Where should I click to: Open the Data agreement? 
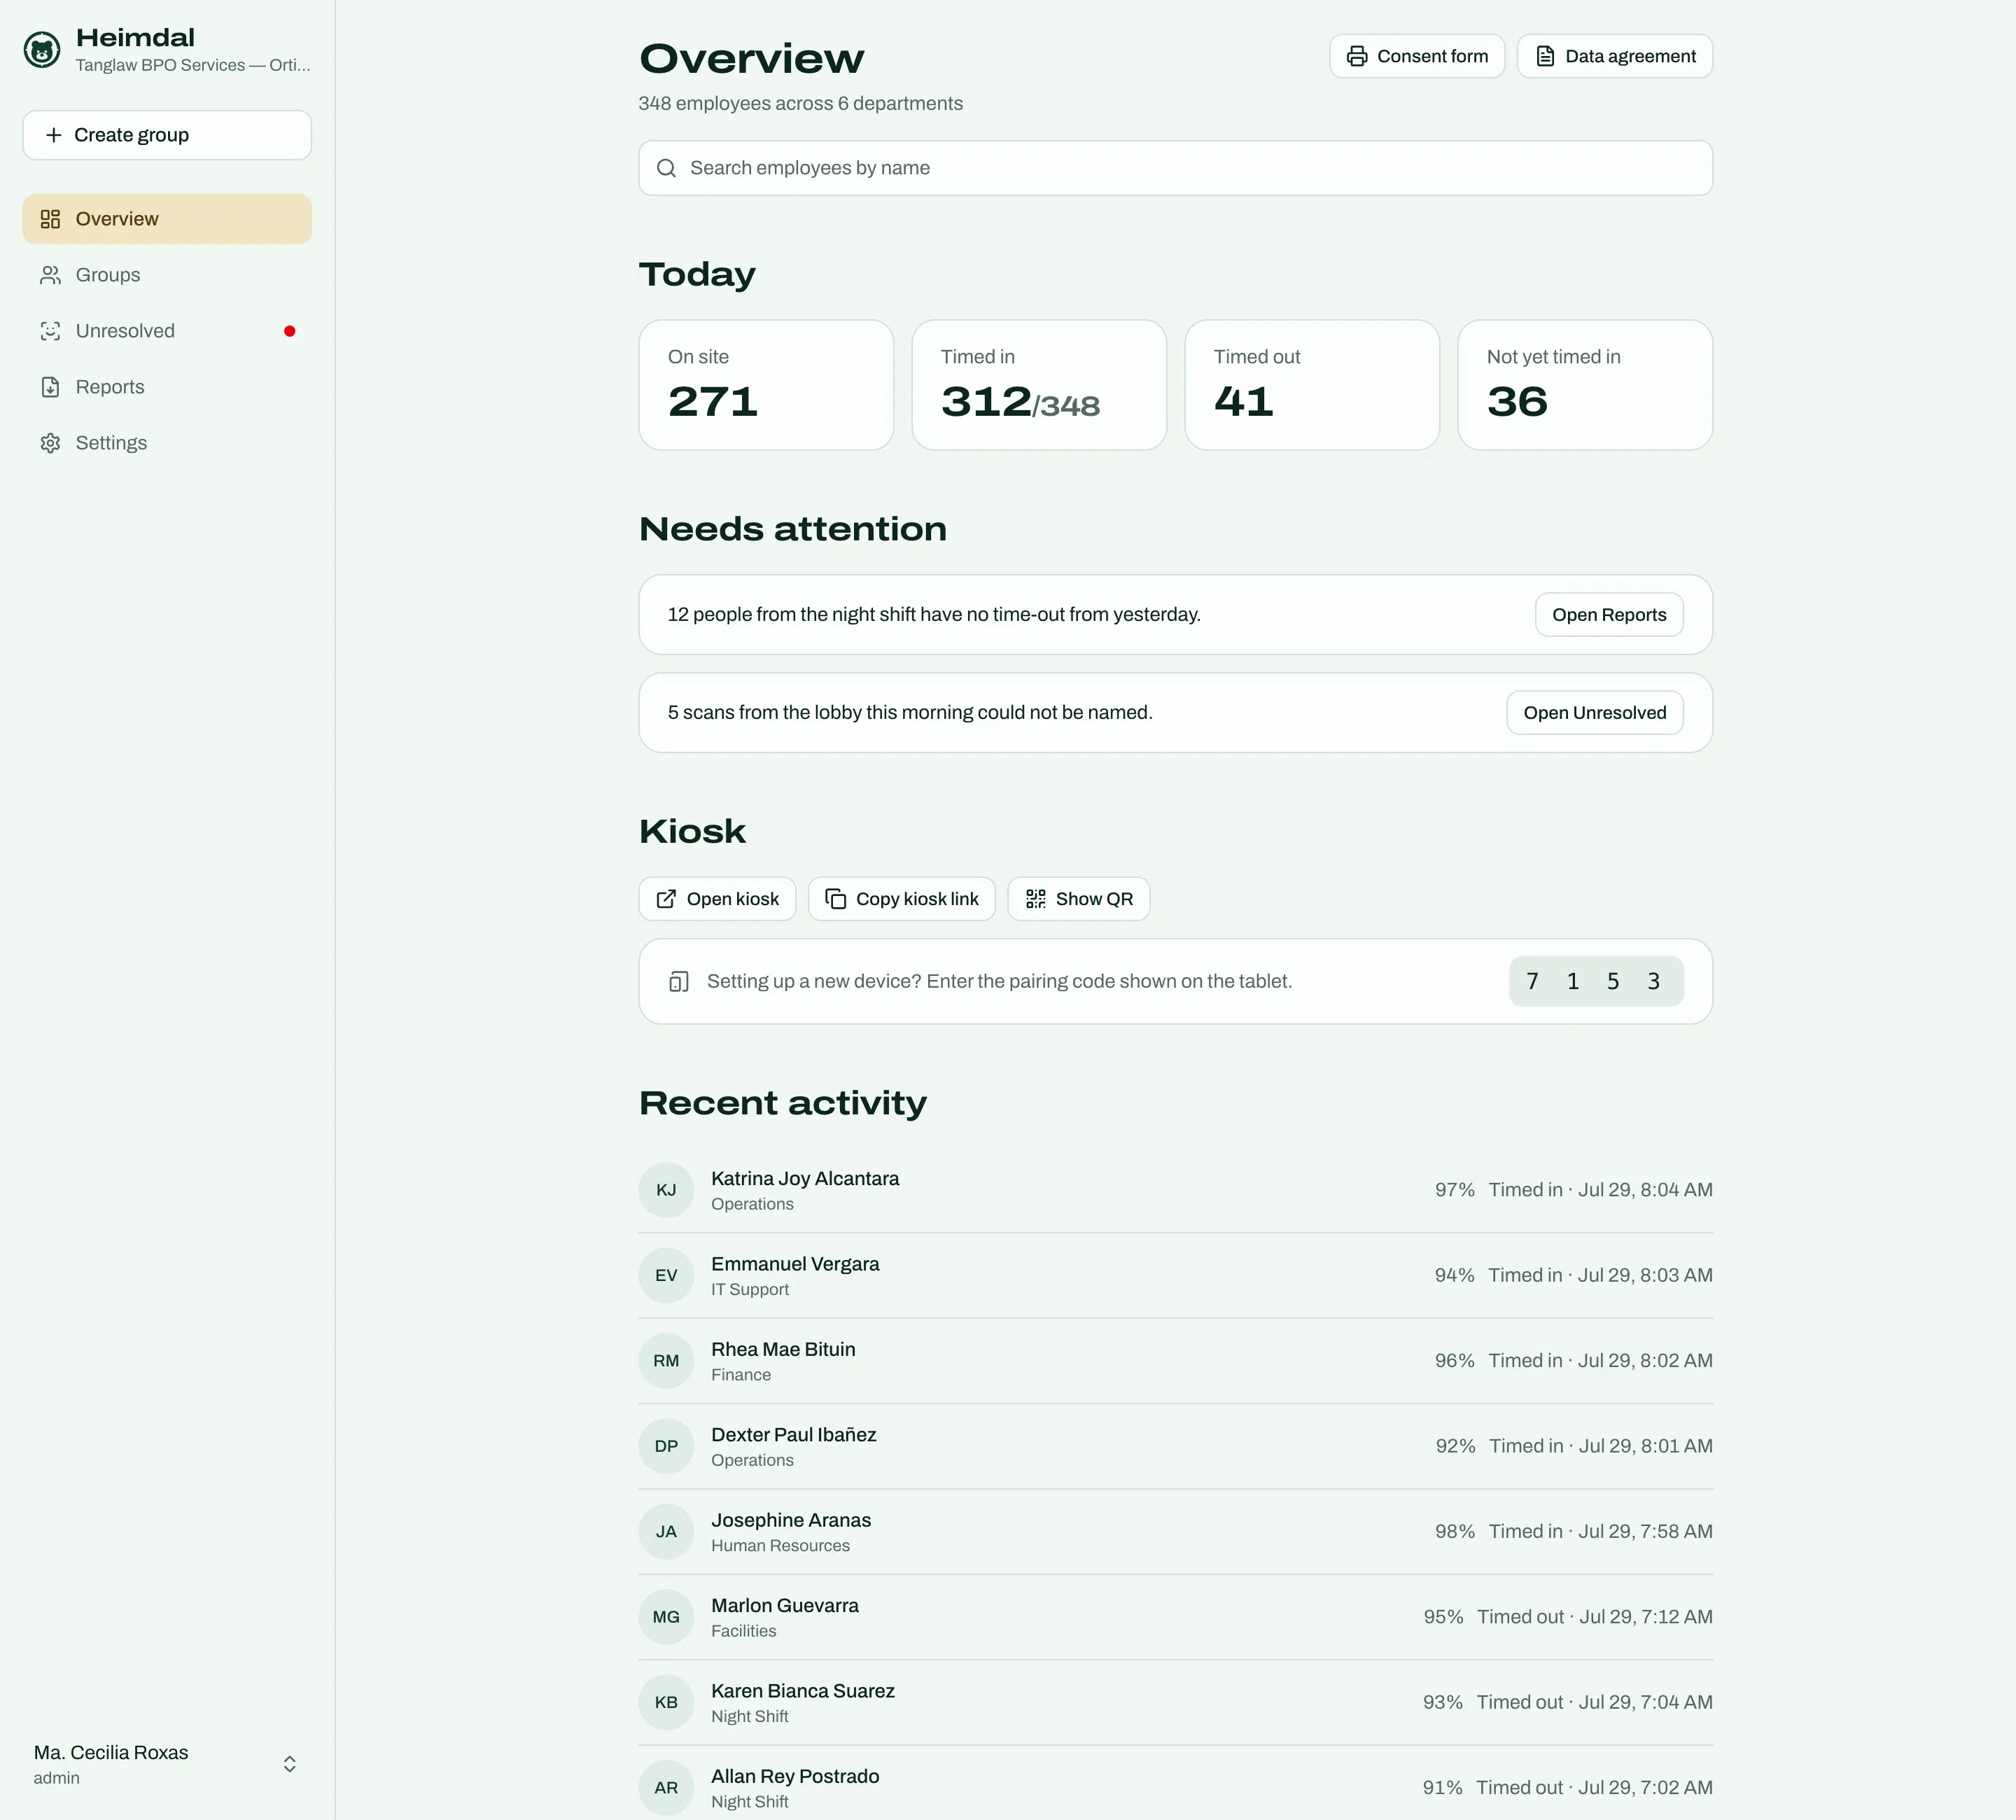point(1615,56)
